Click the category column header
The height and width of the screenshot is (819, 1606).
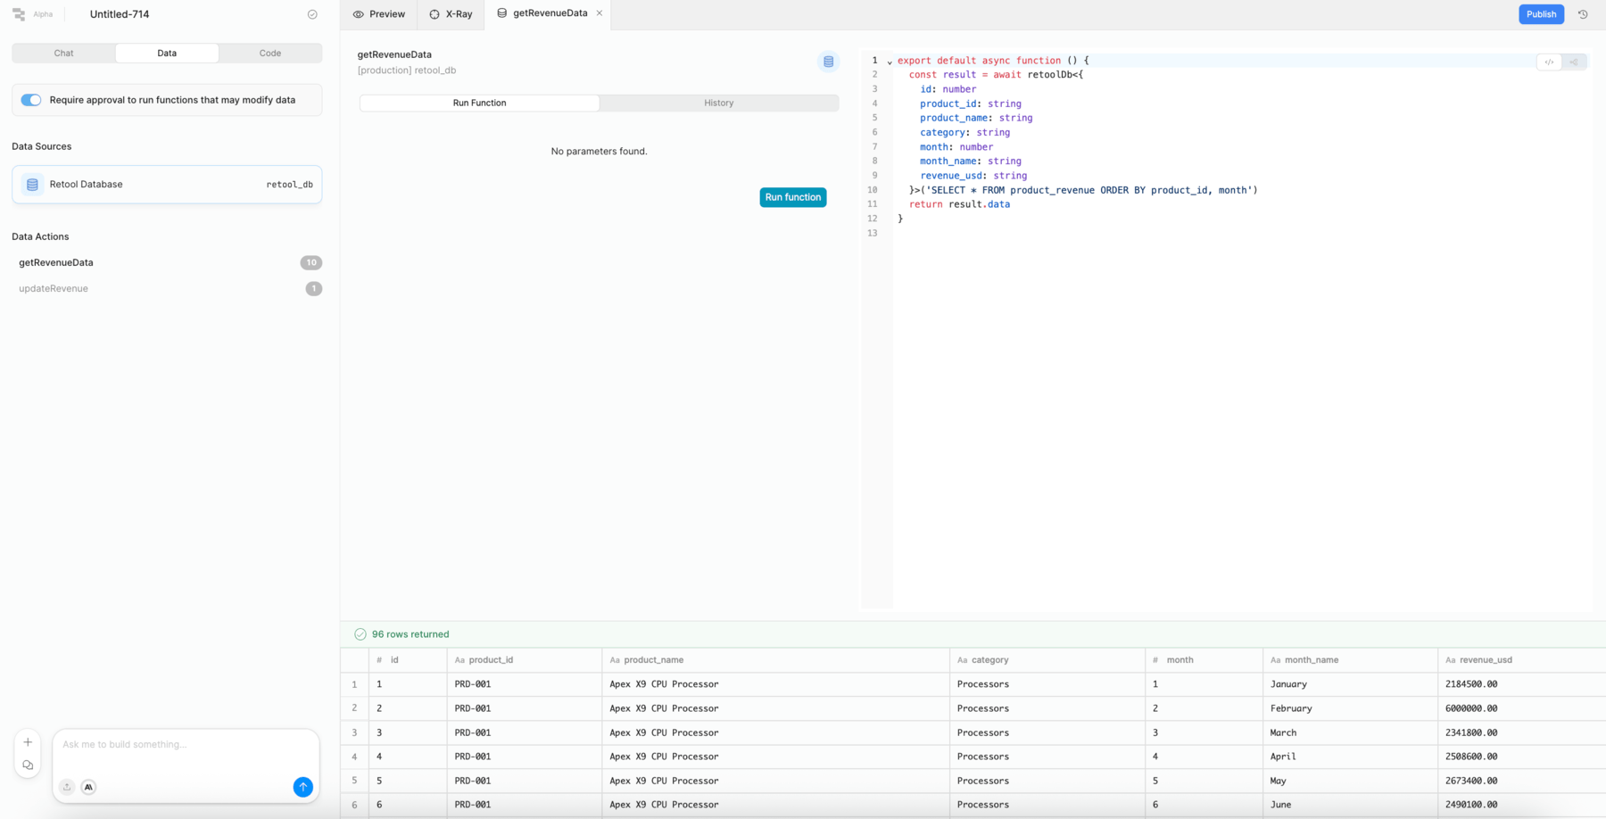click(x=1047, y=660)
